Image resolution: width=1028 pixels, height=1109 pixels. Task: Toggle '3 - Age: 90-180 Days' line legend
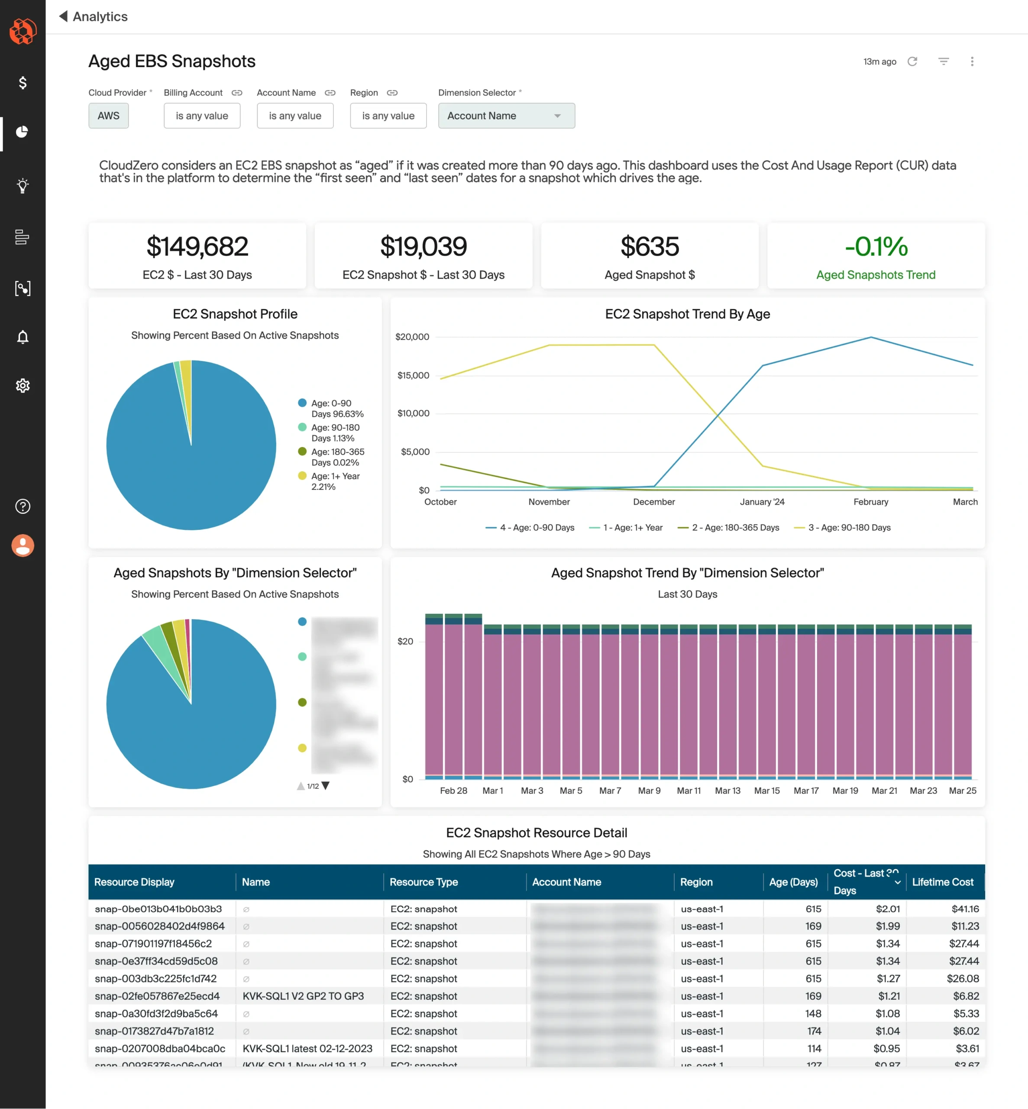tap(842, 528)
